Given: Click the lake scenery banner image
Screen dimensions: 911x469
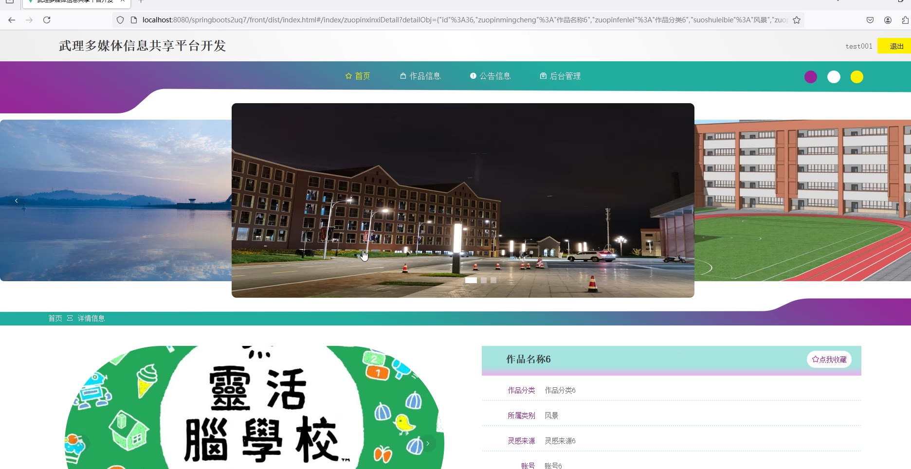Looking at the screenshot, I should tap(116, 200).
